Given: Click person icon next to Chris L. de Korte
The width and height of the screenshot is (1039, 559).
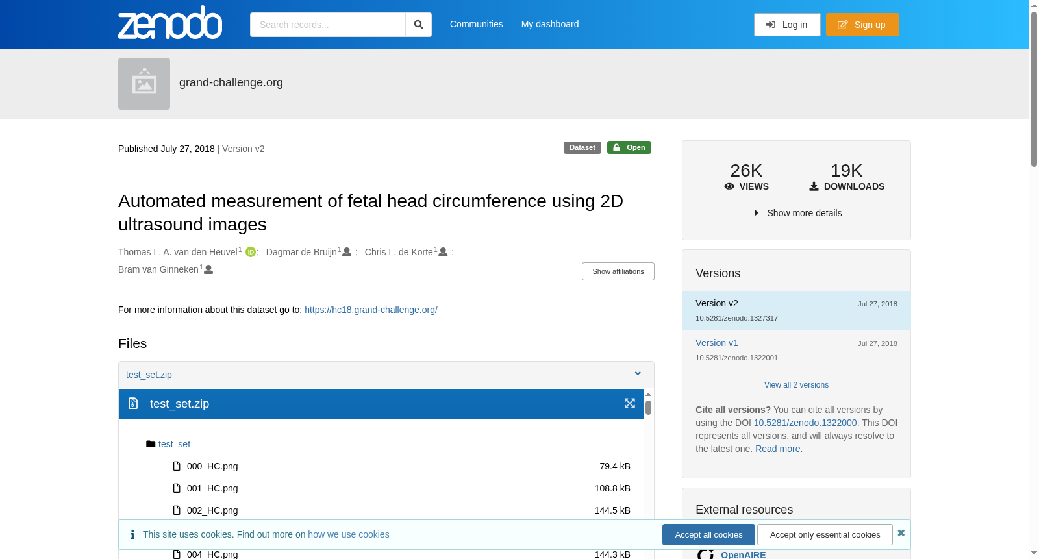Looking at the screenshot, I should (443, 252).
